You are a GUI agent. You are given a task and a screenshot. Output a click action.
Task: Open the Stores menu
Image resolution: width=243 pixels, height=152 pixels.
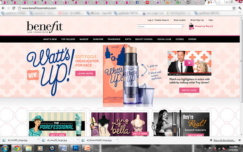[180, 39]
